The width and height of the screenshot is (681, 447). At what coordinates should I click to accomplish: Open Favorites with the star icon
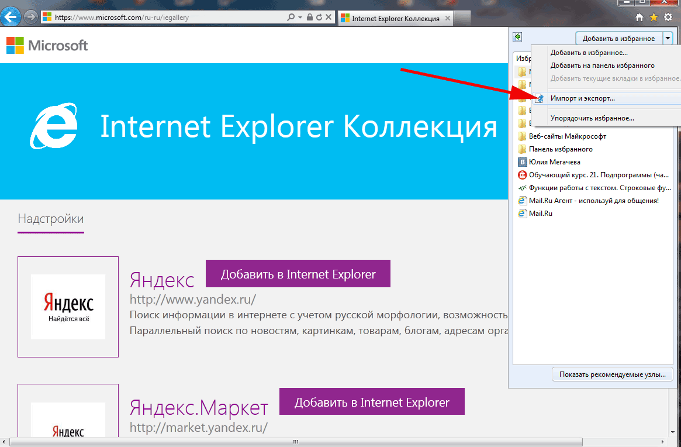654,18
